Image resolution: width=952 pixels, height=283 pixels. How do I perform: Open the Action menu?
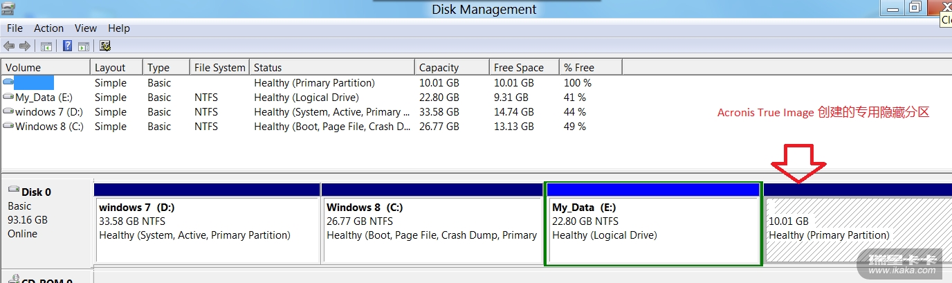(x=48, y=28)
